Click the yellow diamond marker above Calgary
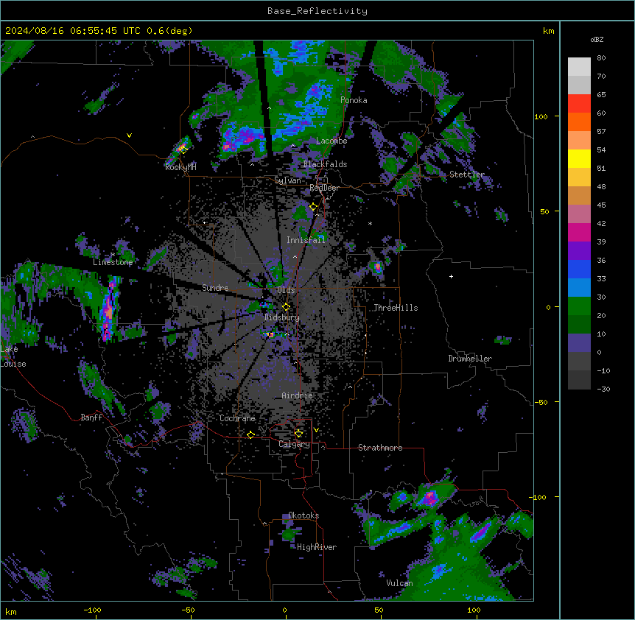This screenshot has width=635, height=620. click(x=298, y=434)
